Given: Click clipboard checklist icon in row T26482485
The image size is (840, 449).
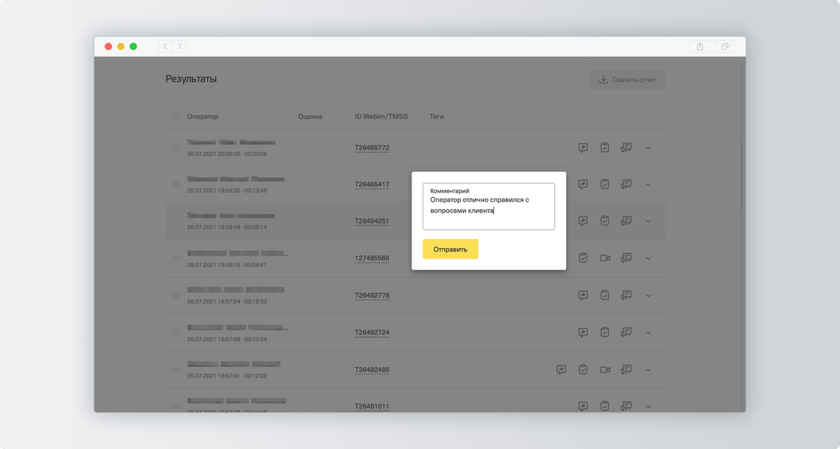Looking at the screenshot, I should click(583, 369).
